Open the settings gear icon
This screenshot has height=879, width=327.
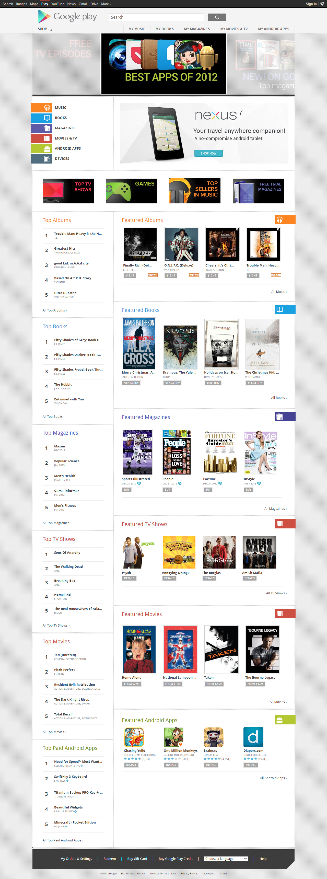[322, 4]
